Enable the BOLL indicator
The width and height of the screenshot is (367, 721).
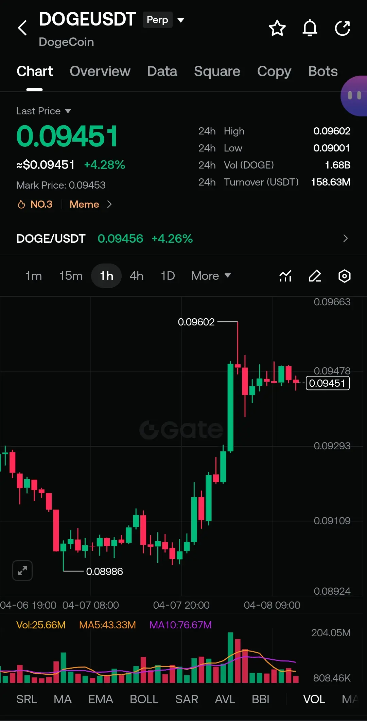[x=144, y=699]
